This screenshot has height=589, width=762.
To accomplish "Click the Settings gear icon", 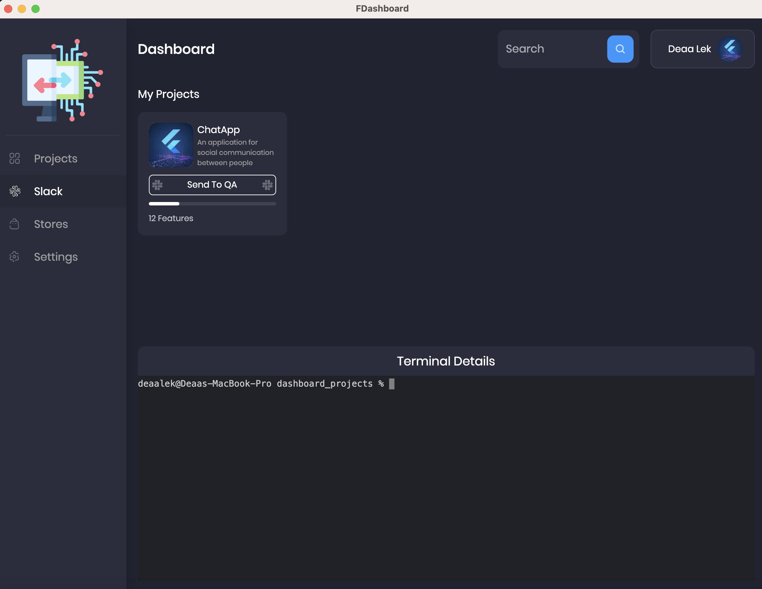I will pyautogui.click(x=14, y=257).
